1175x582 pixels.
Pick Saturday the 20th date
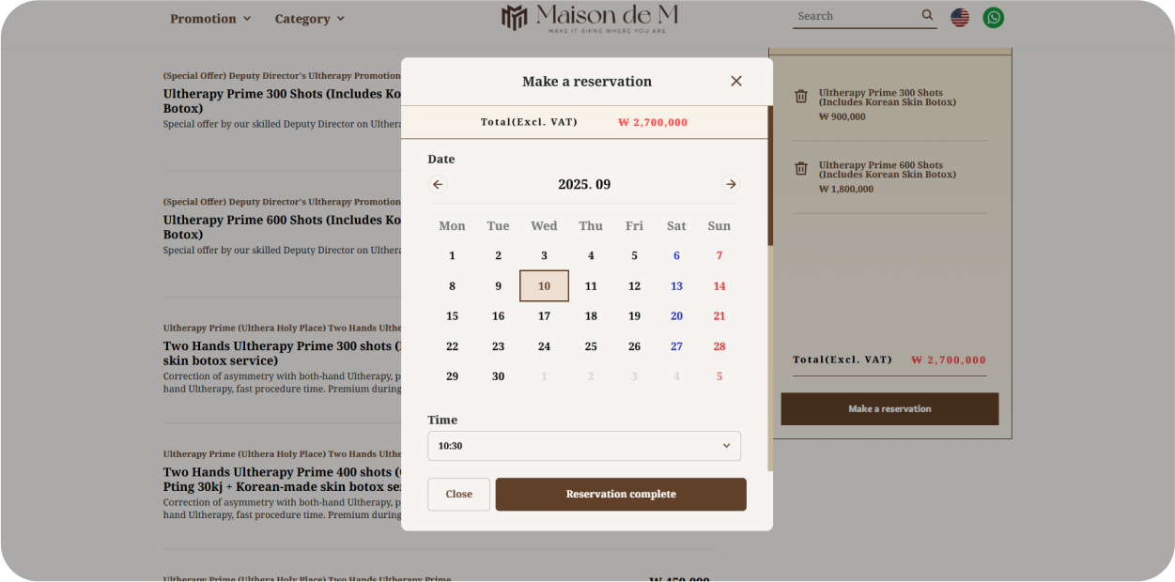pyautogui.click(x=676, y=316)
